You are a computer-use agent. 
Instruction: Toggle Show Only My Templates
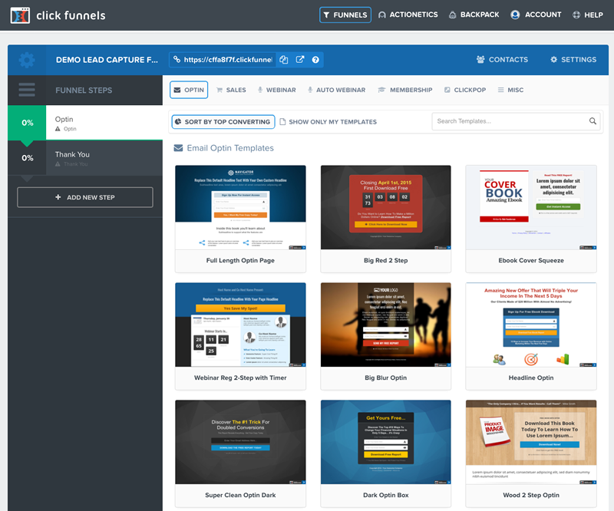(x=328, y=122)
